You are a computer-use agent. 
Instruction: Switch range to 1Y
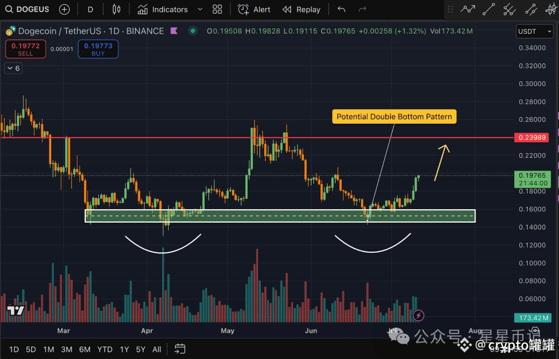coord(124,349)
